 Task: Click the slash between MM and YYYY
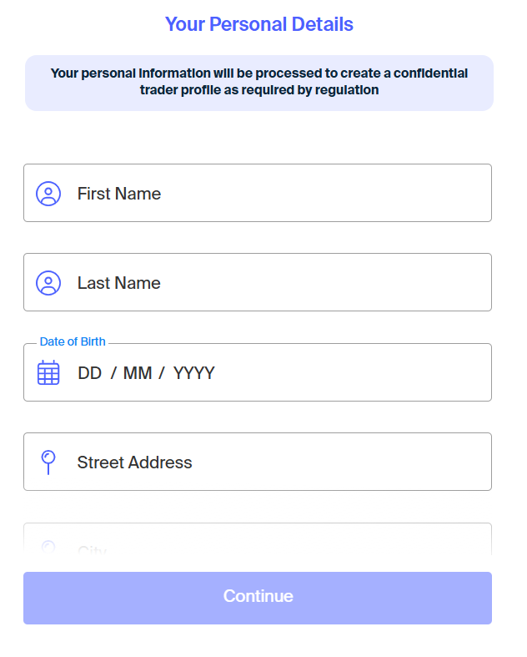162,373
